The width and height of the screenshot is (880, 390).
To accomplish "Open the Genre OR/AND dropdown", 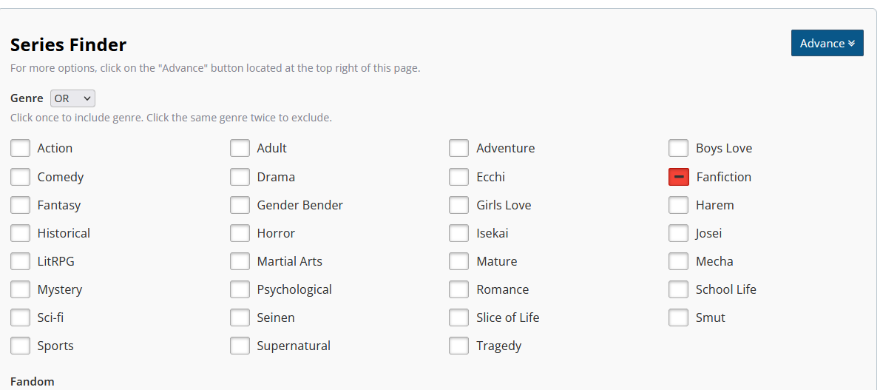I will point(72,98).
